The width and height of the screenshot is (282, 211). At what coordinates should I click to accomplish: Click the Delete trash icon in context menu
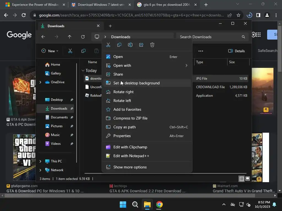(x=152, y=45)
